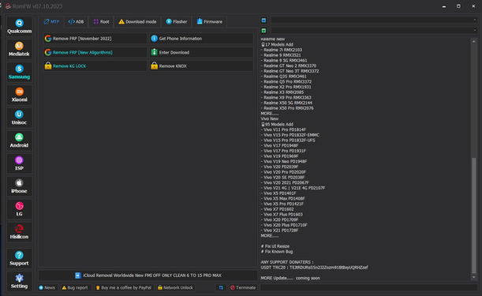Open the Setting gear in sidebar
Screen dimensions: 482x296
[x=19, y=281]
